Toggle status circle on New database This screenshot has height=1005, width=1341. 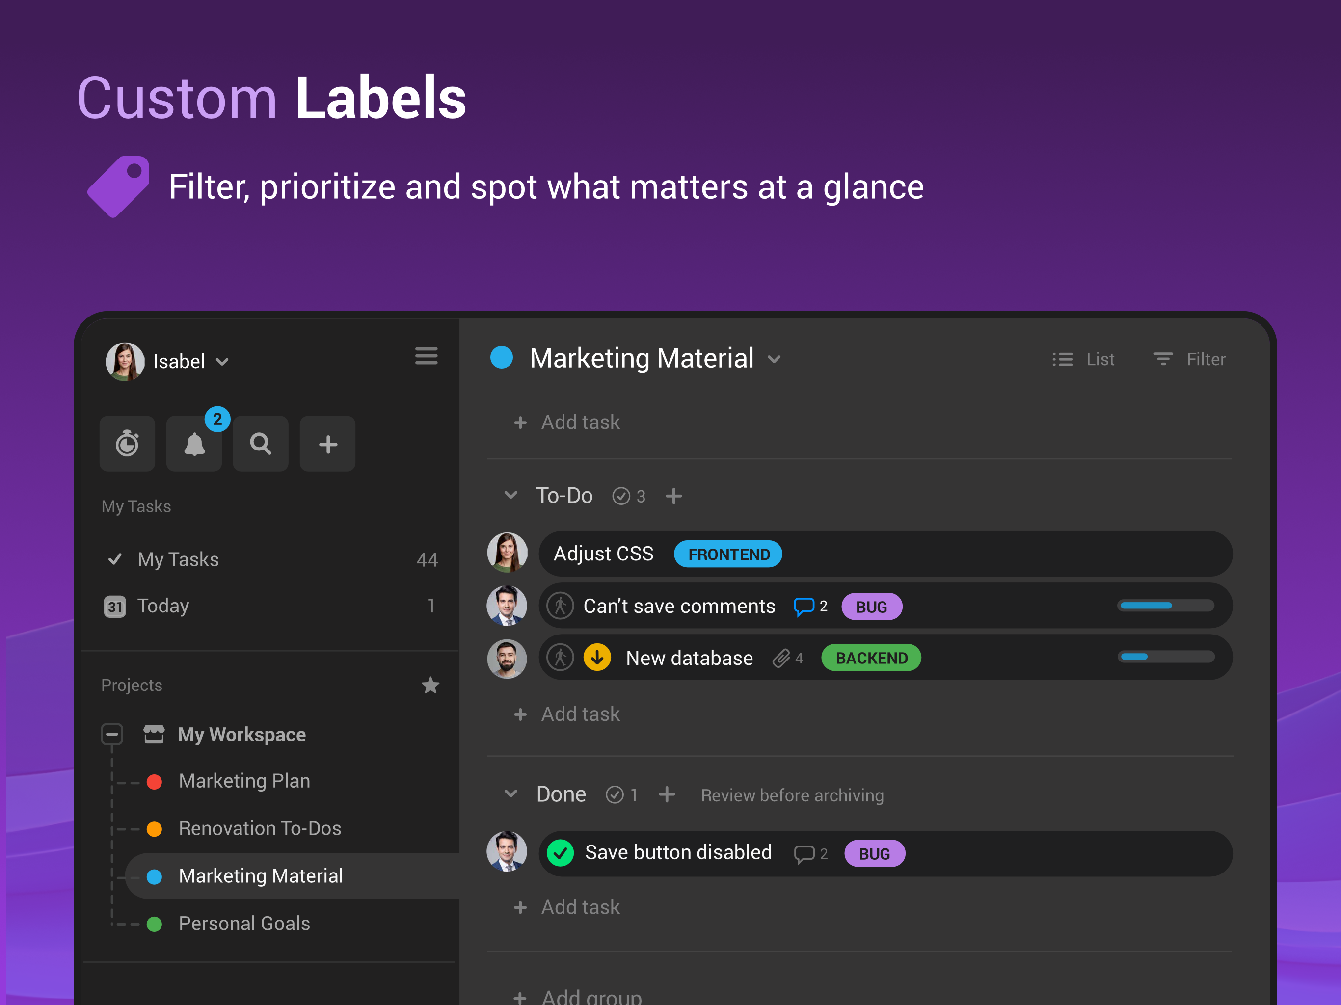click(x=560, y=658)
